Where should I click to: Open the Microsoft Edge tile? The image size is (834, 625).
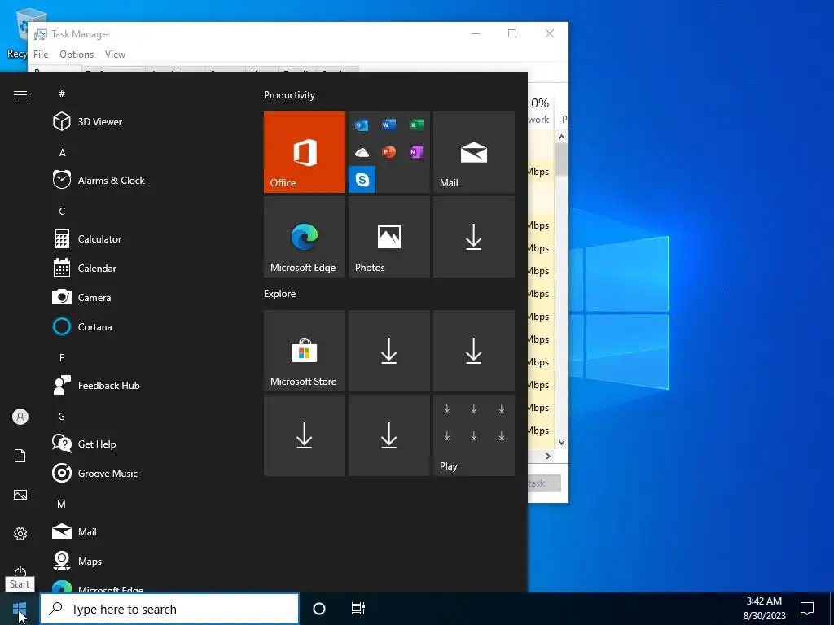(305, 237)
